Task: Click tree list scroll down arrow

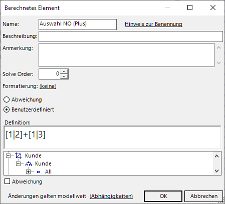Action: pyautogui.click(x=217, y=171)
